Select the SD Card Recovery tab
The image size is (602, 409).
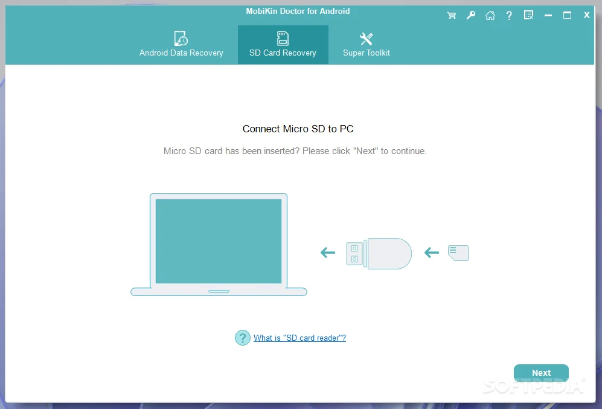tap(283, 53)
